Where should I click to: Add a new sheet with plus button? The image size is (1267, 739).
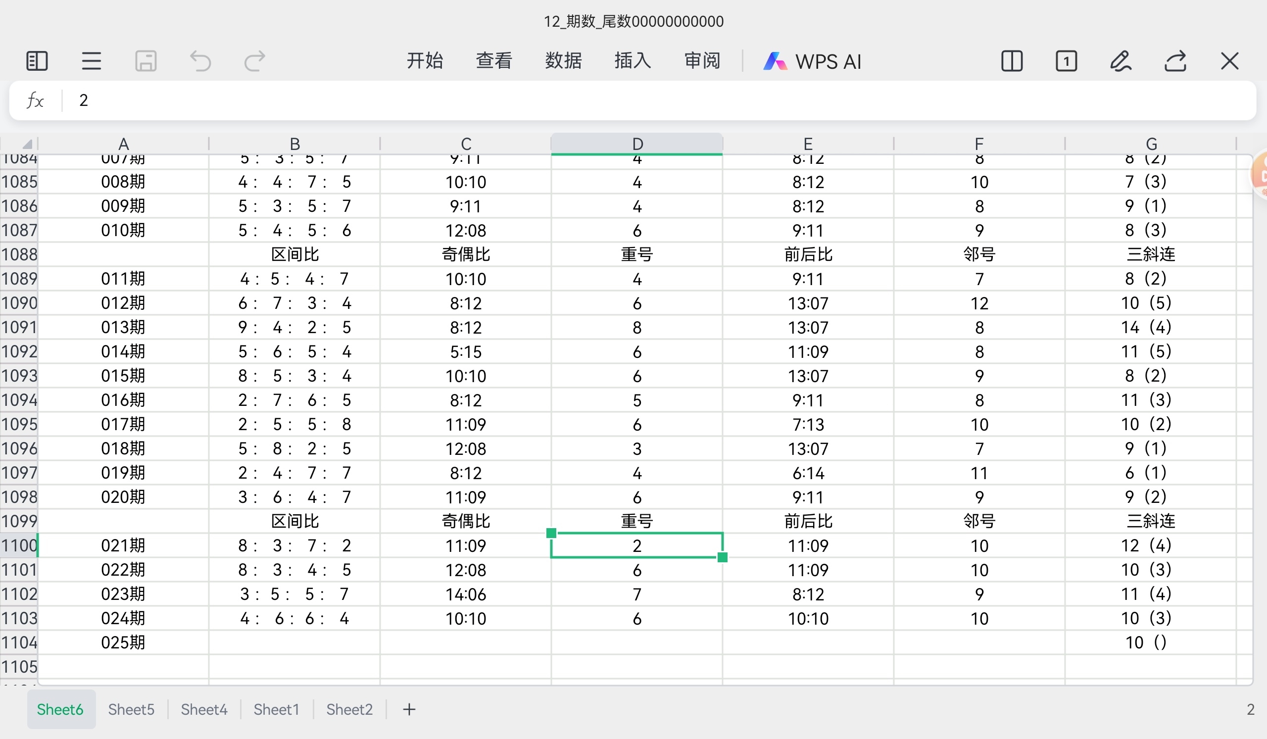click(x=409, y=709)
